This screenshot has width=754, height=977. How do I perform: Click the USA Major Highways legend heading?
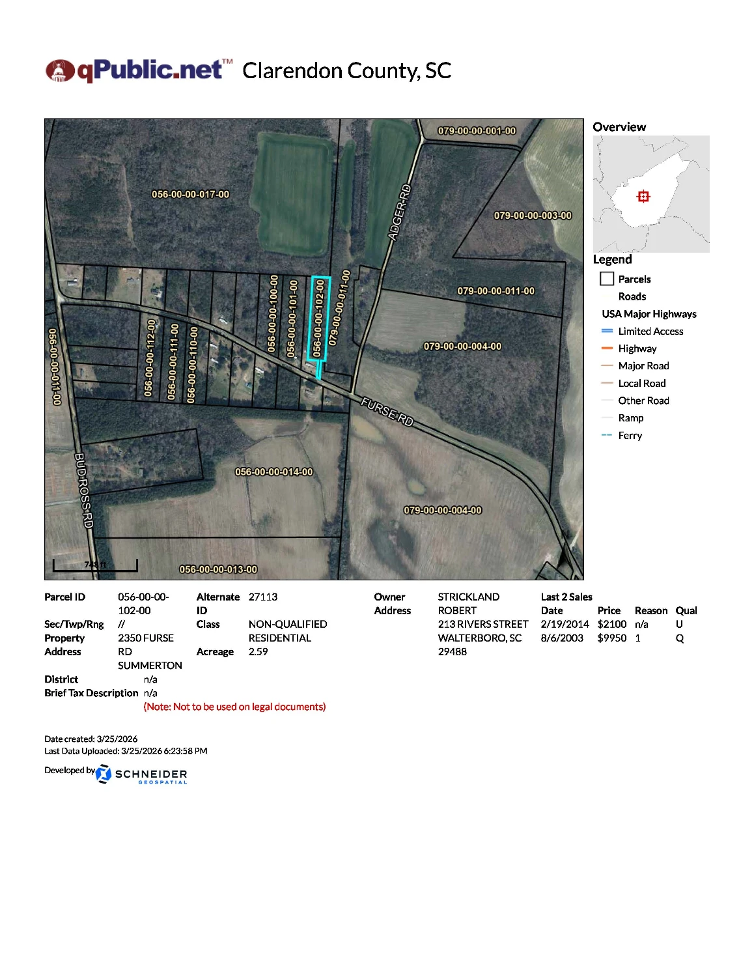click(x=649, y=314)
